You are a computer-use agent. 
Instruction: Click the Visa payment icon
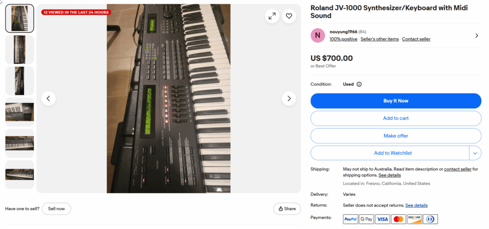(x=383, y=219)
